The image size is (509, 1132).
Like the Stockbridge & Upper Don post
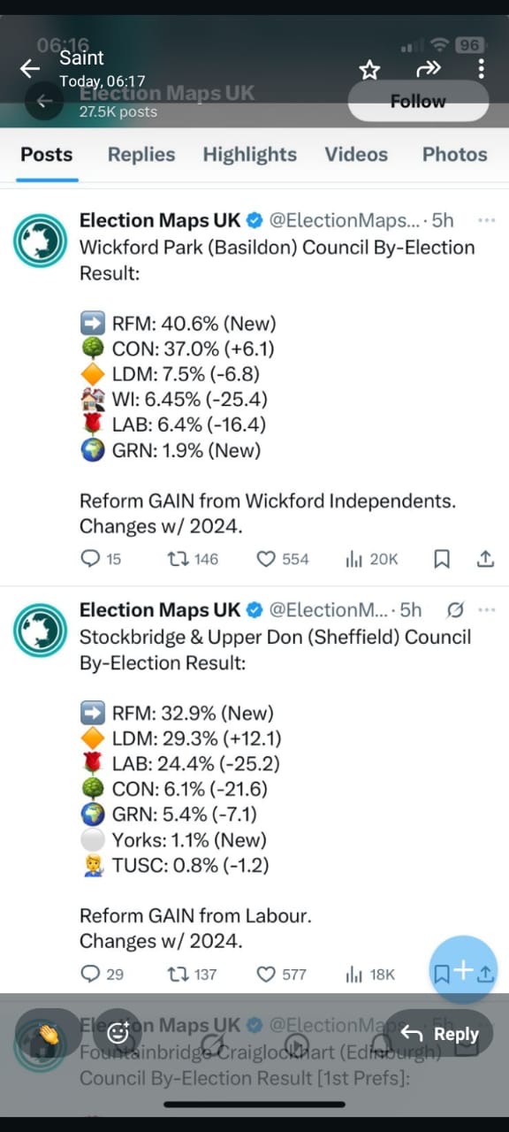pos(281,975)
